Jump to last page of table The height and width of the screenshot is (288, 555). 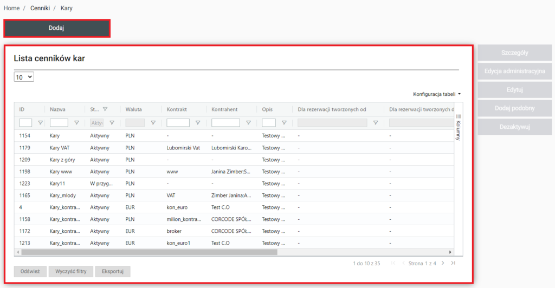(x=453, y=263)
